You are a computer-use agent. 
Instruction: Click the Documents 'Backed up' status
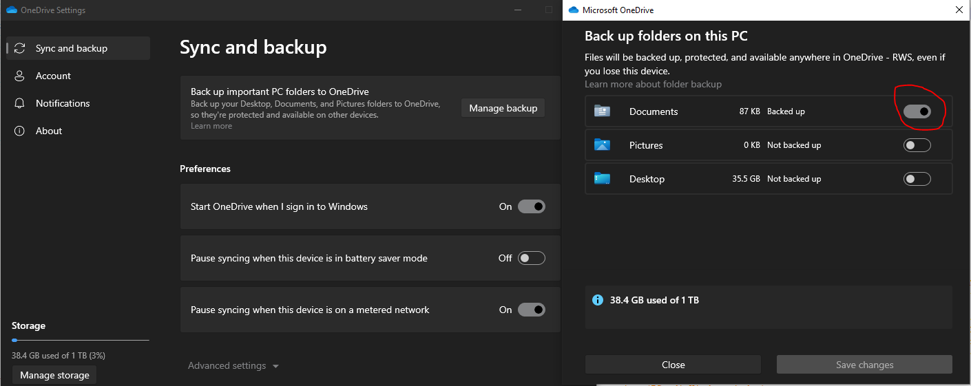[x=786, y=111]
